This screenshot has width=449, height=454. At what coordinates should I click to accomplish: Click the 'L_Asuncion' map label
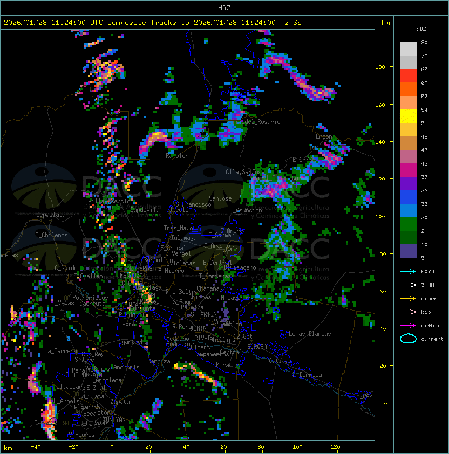(246, 210)
